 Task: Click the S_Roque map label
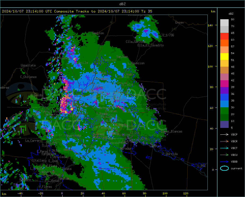click(102, 114)
